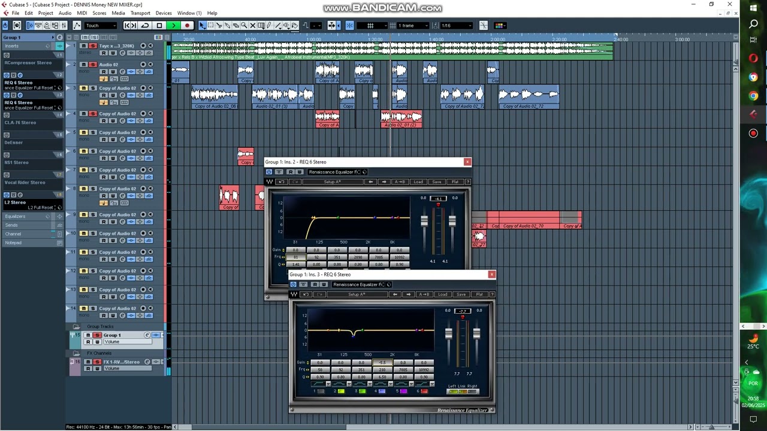Solo track 2 Audio 02
The image size is (767, 431).
92,64
